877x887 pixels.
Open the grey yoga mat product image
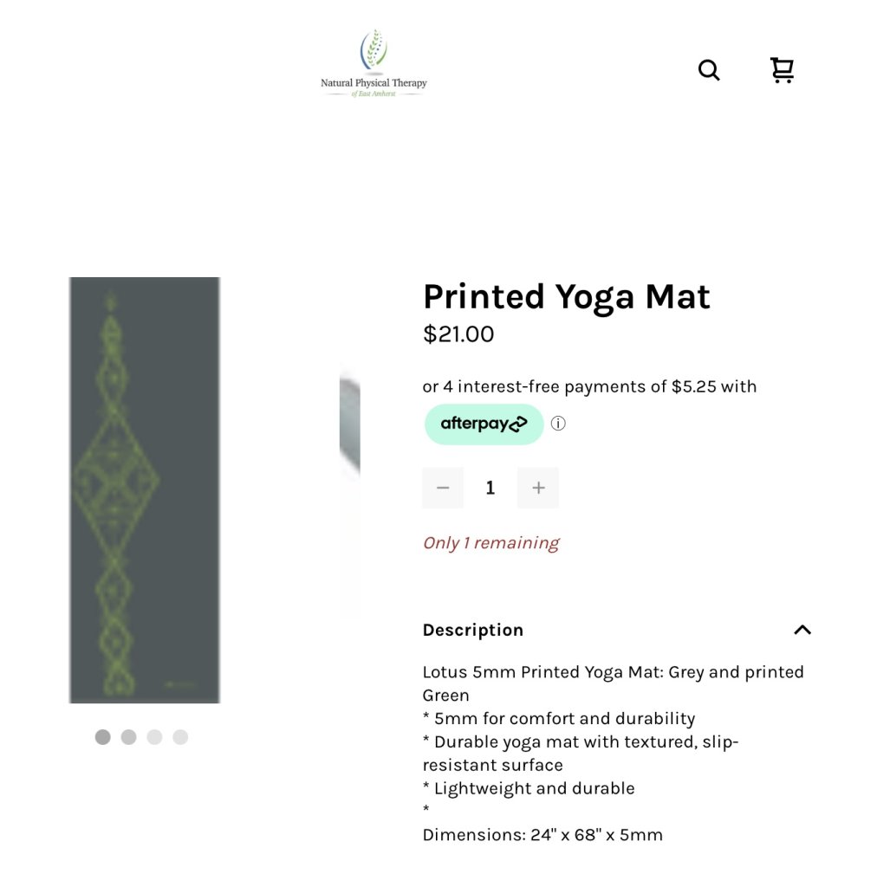coord(145,489)
